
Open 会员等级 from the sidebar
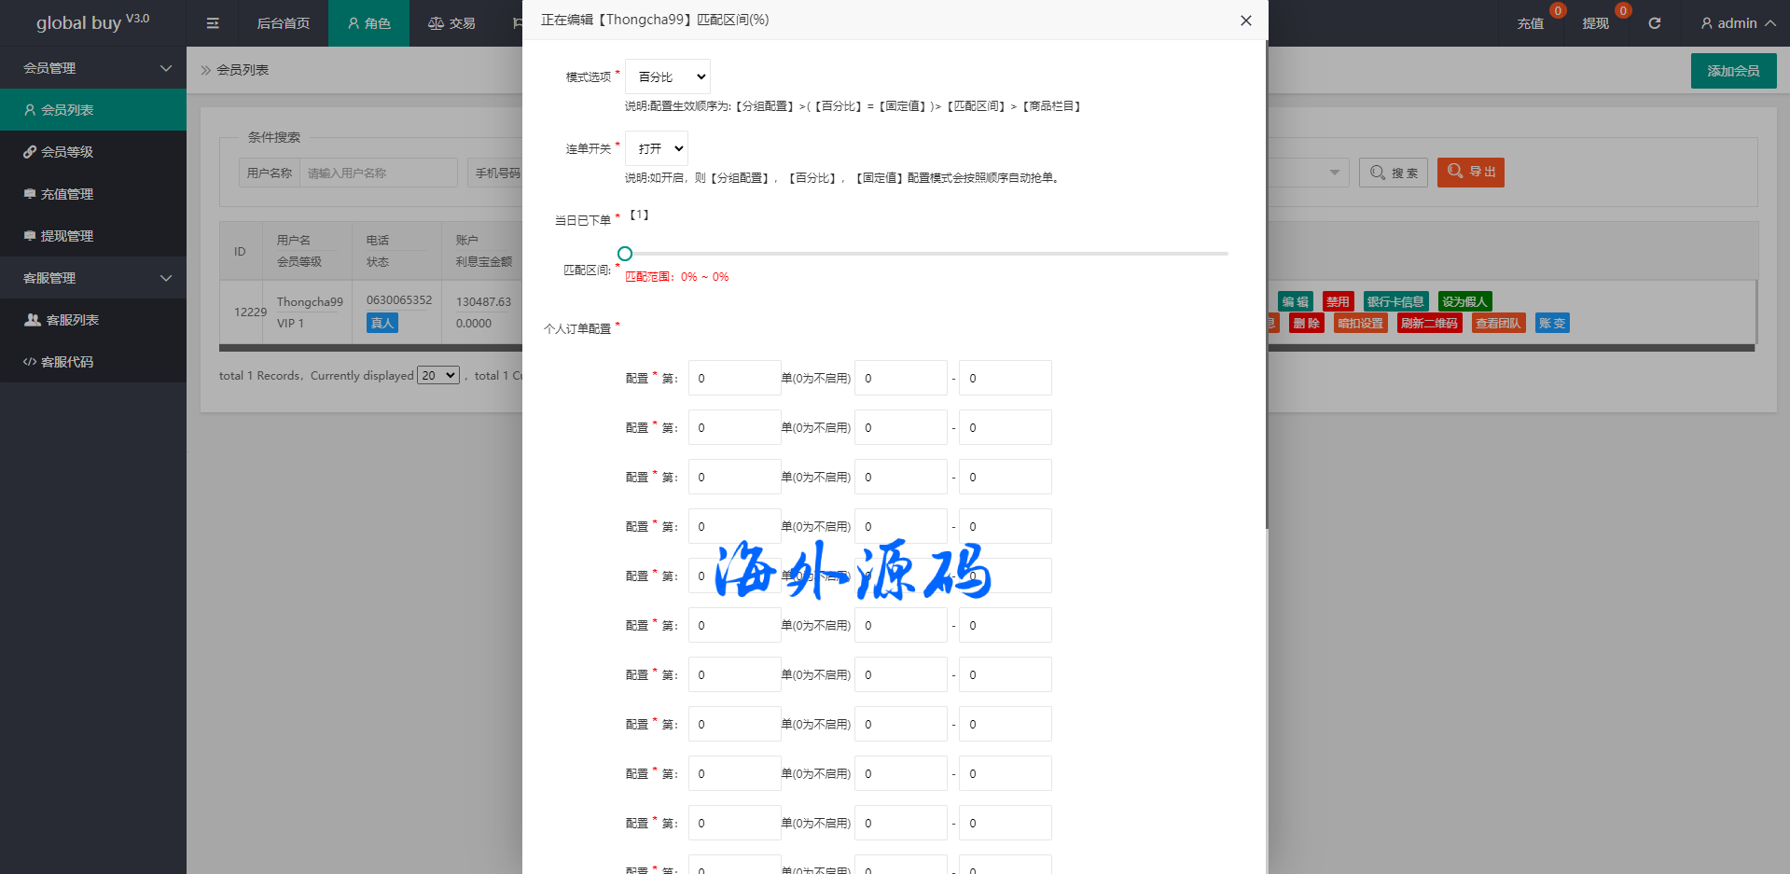[66, 152]
